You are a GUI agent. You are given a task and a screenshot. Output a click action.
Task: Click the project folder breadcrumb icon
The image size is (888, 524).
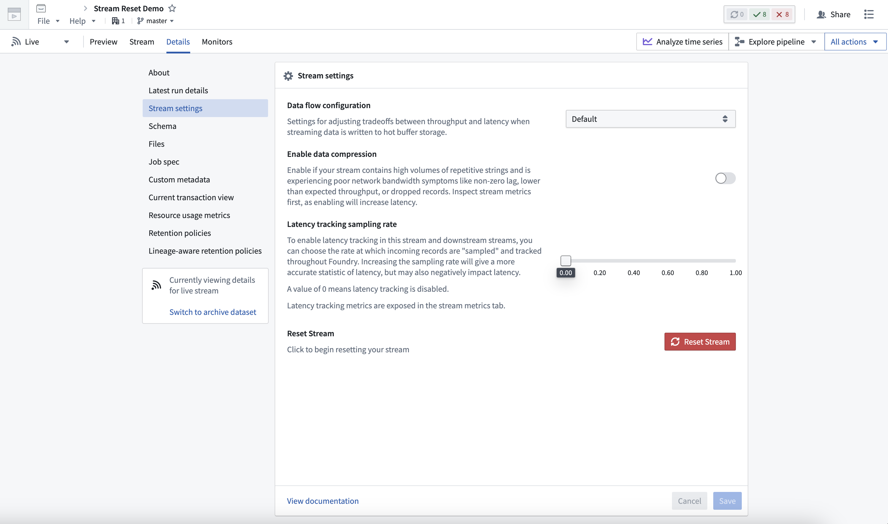coord(41,8)
